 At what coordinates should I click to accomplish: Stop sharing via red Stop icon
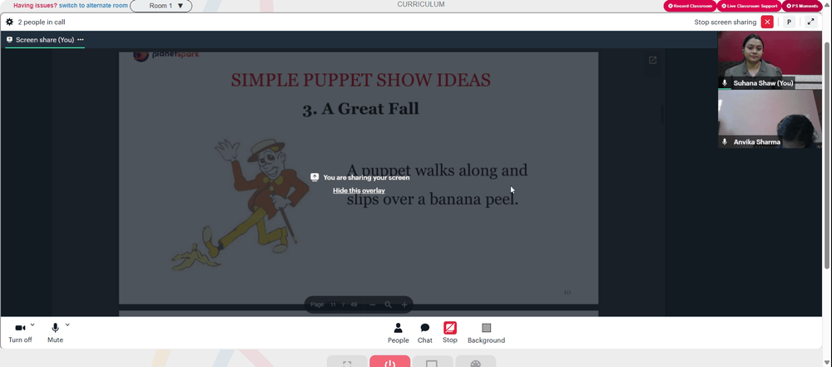tap(450, 328)
